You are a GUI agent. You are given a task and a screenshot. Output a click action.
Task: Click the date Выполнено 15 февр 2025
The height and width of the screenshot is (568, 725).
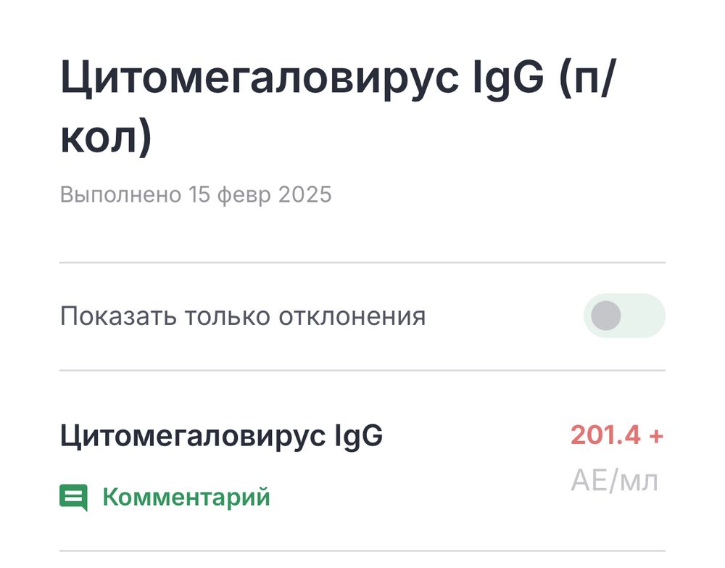click(197, 194)
